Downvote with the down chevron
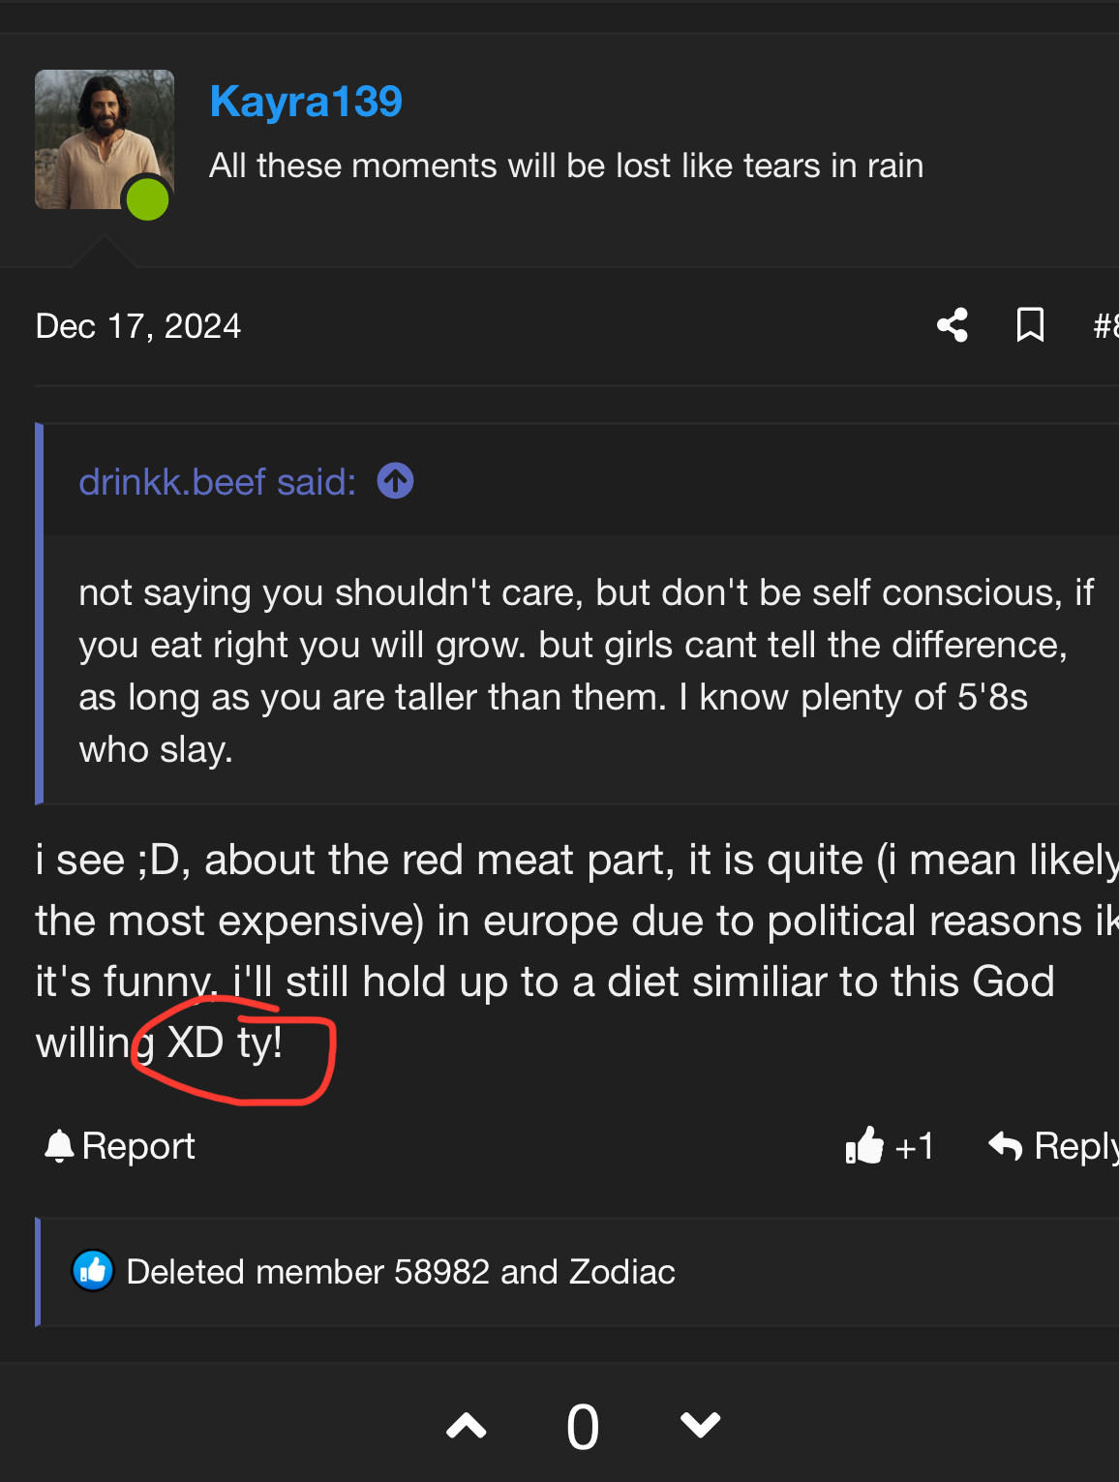 700,1426
